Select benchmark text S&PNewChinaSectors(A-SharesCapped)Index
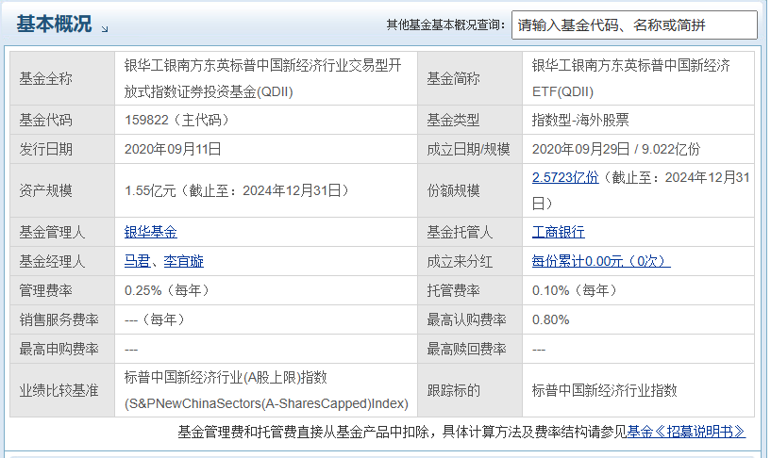771x458 pixels. [266, 403]
